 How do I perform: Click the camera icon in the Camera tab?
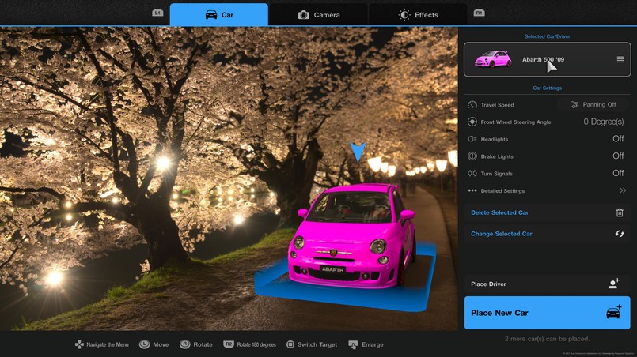pos(304,15)
